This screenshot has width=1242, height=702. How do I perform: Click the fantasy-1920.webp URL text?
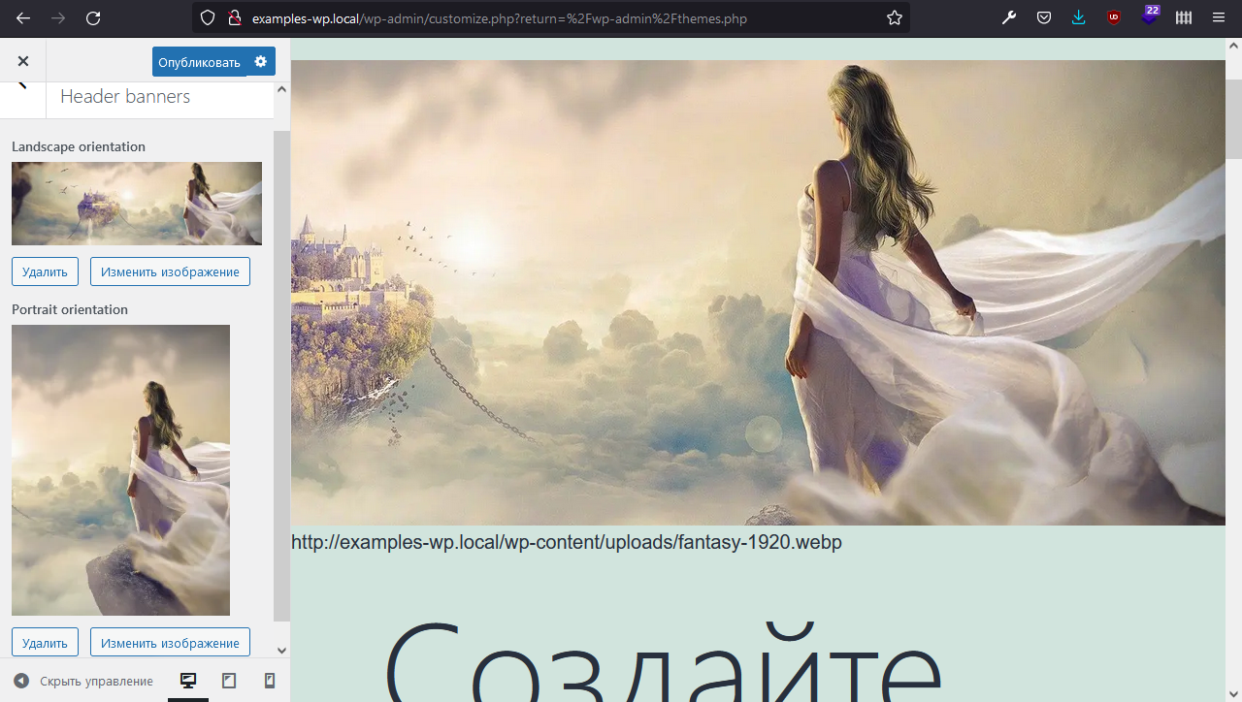(x=567, y=542)
